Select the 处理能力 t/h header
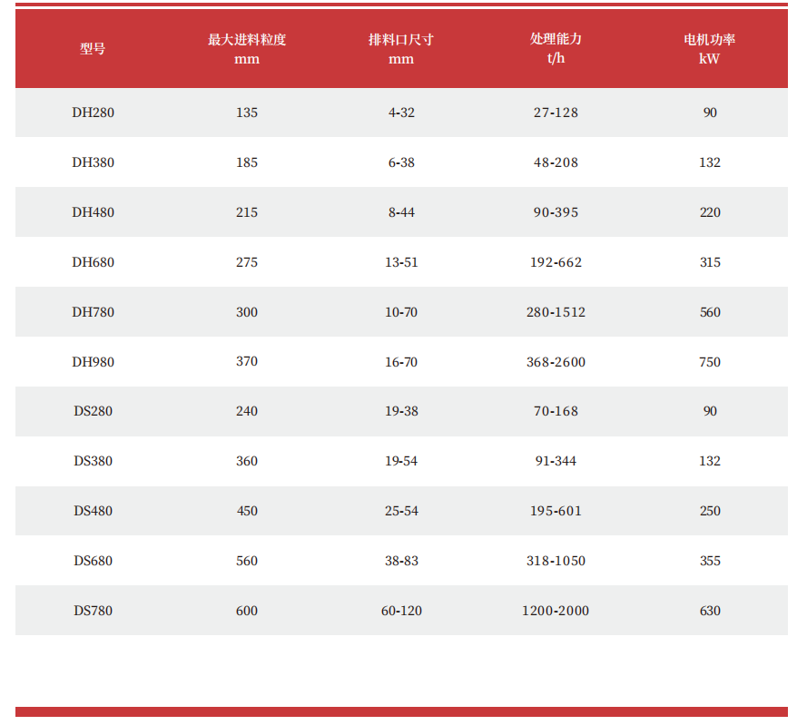Viewport: 797px width, 725px height. (556, 49)
